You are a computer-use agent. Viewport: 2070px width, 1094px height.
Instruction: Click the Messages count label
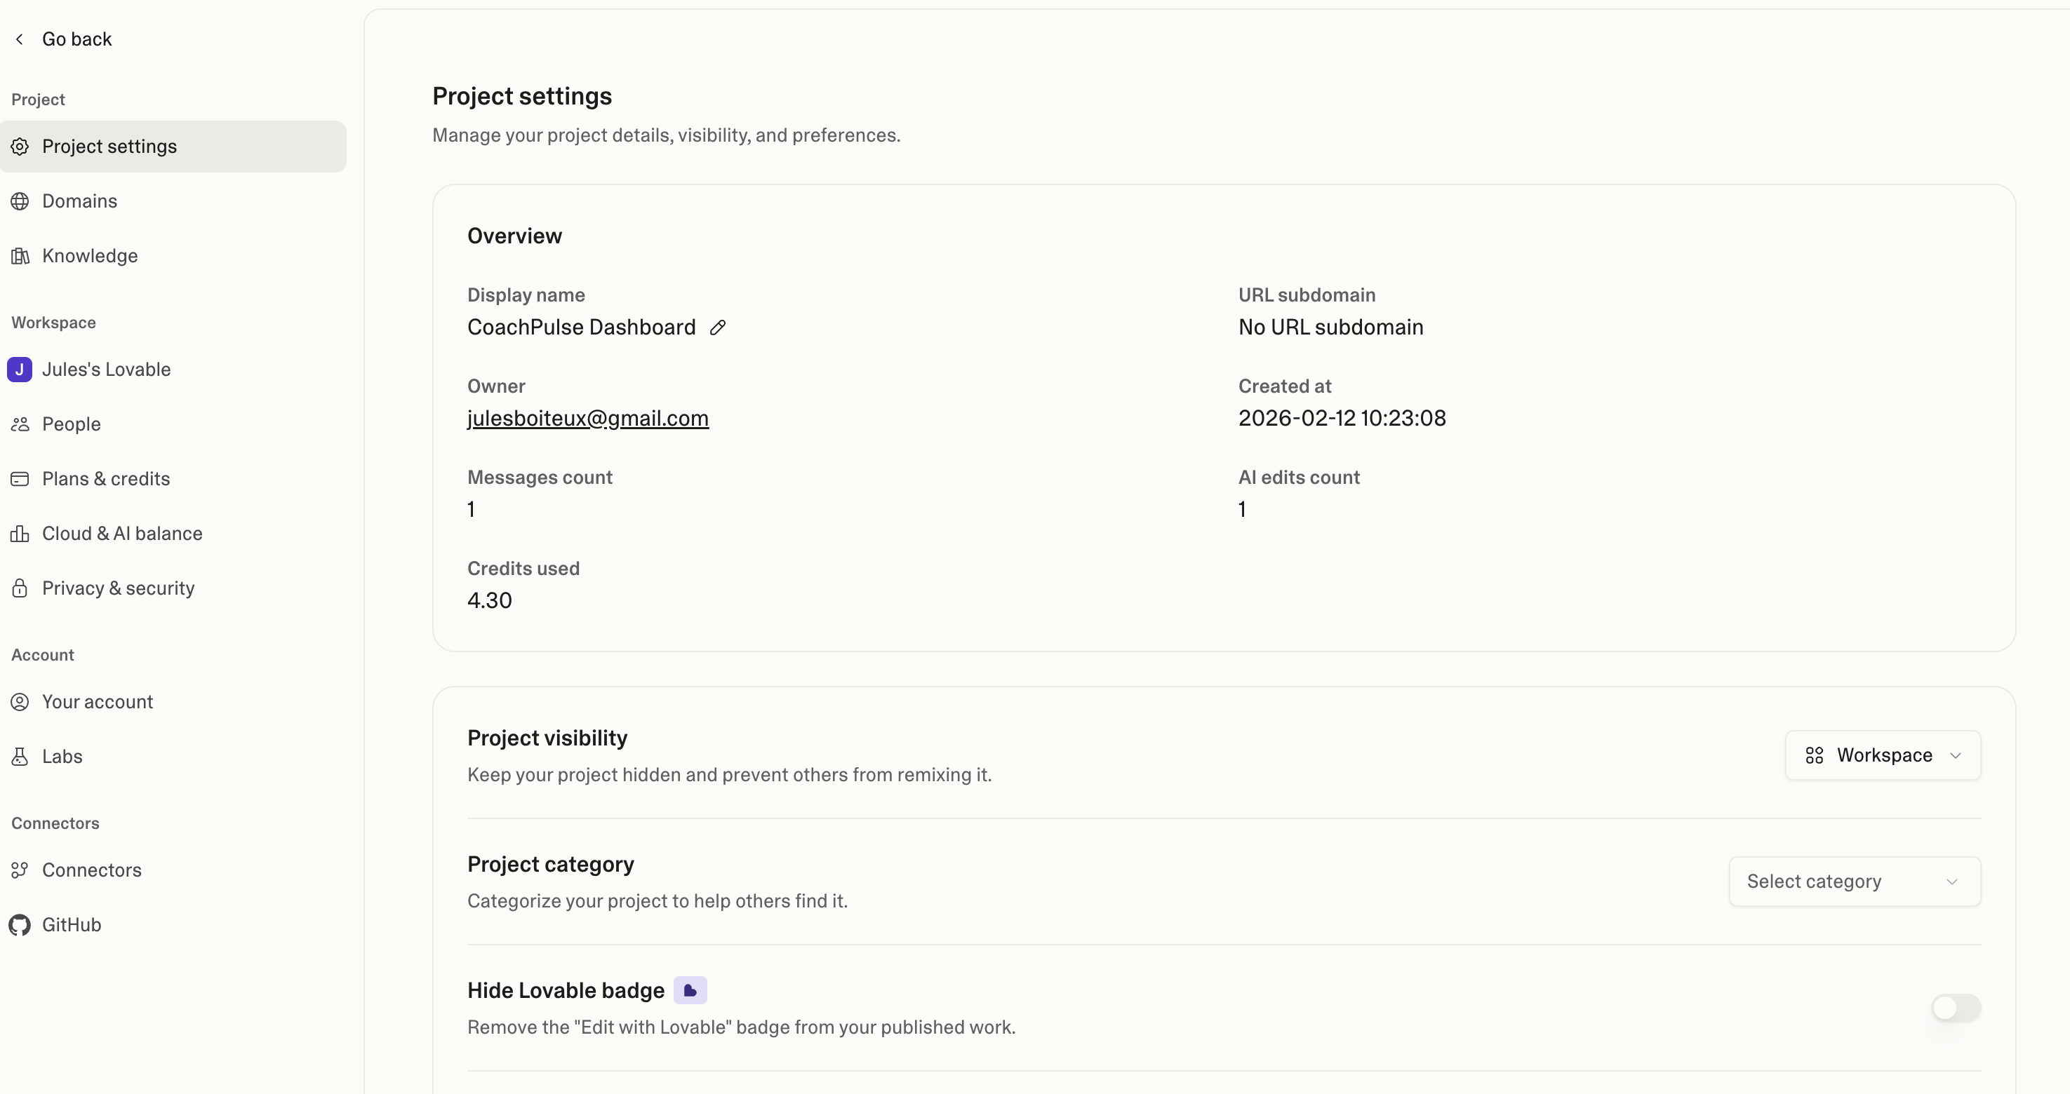(x=539, y=477)
